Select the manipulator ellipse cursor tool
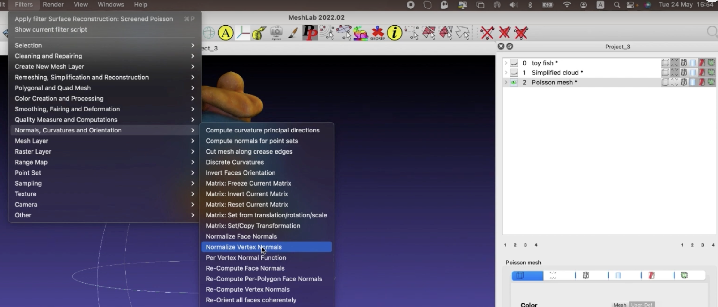 [x=344, y=33]
